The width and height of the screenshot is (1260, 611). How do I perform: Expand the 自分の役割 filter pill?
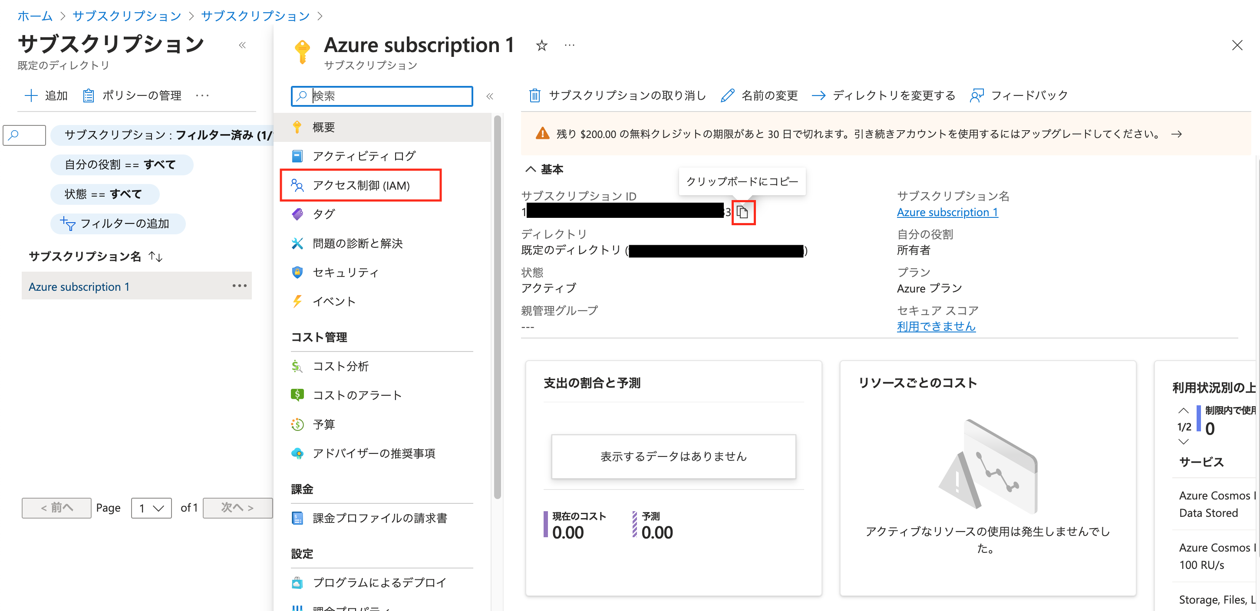121,165
